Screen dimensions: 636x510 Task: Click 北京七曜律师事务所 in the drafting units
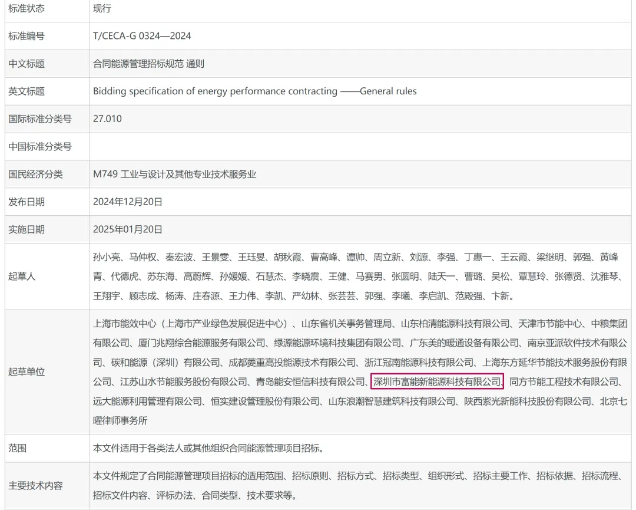[x=612, y=402]
